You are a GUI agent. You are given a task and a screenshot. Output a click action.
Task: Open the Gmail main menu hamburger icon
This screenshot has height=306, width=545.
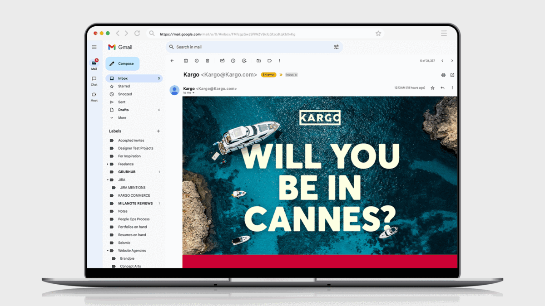[x=94, y=47]
